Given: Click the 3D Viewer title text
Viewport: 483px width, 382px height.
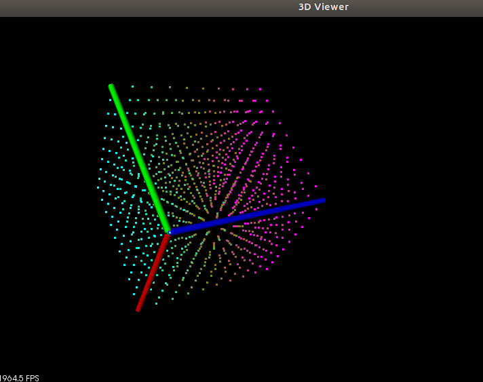Looking at the screenshot, I should click(x=324, y=7).
